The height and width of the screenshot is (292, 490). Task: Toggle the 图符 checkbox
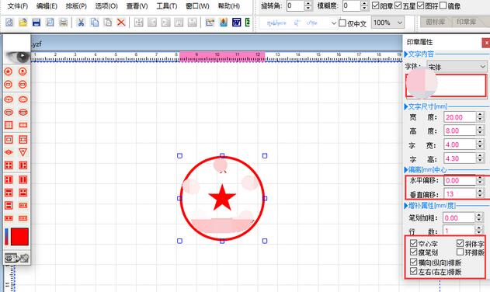pyautogui.click(x=421, y=5)
